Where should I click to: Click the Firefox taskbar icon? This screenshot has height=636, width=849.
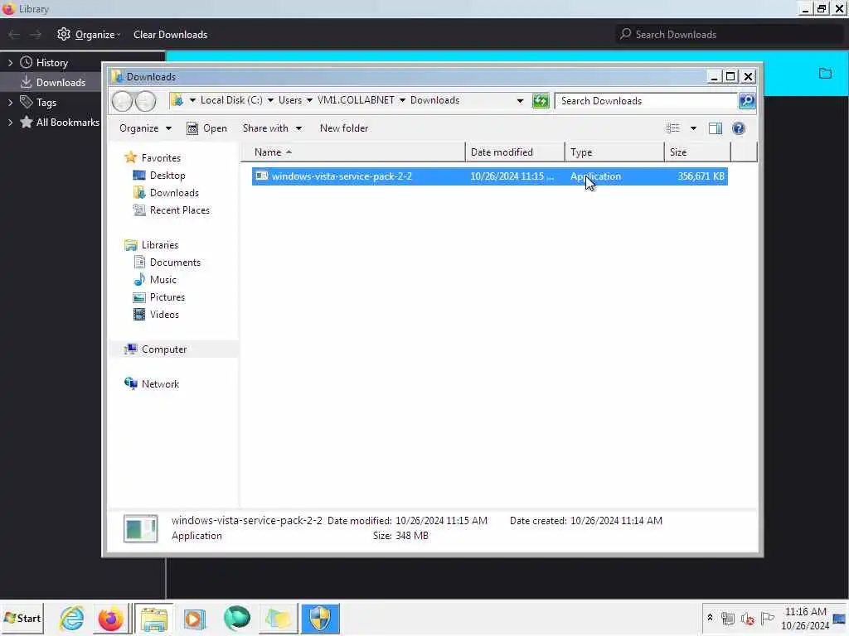coord(110,618)
